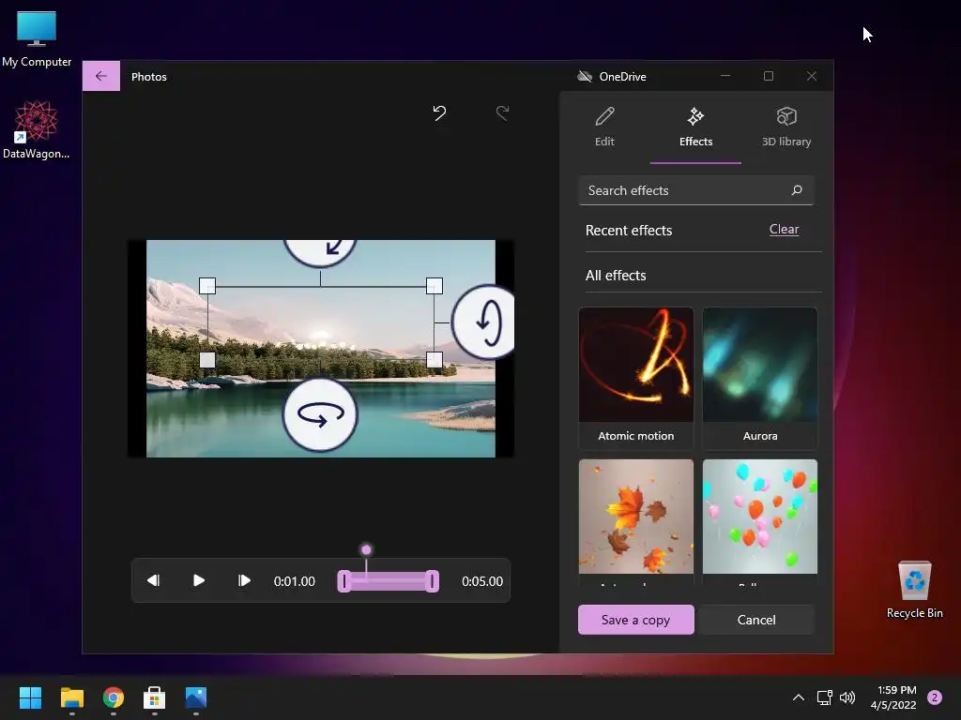This screenshot has width=961, height=720.
Task: Select the DataWagon desktop shortcut
Action: tap(37, 129)
